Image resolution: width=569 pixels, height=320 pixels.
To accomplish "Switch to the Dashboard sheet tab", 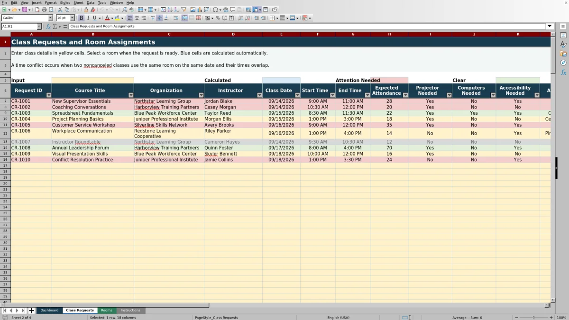I will [49, 311].
